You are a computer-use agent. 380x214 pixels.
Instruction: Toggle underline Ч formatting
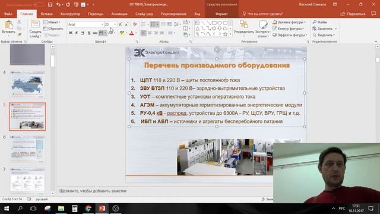(83, 33)
